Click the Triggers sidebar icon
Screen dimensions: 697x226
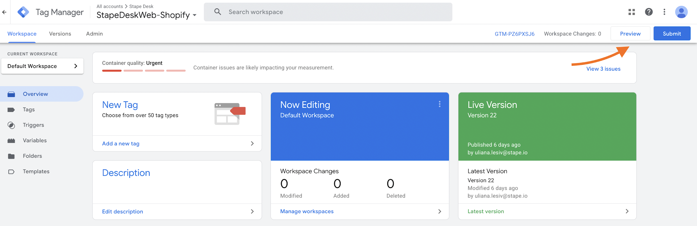click(x=11, y=125)
